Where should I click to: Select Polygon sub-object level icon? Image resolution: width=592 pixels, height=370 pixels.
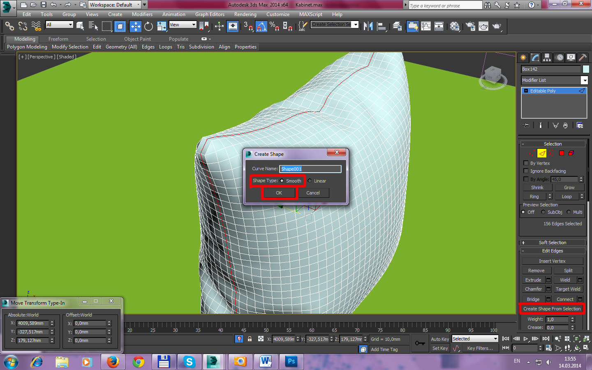tap(562, 153)
